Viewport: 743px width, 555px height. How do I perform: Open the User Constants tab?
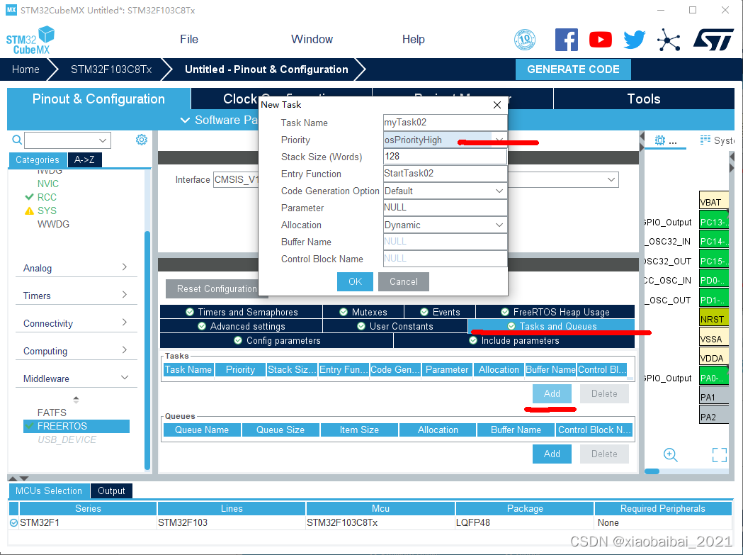point(395,326)
